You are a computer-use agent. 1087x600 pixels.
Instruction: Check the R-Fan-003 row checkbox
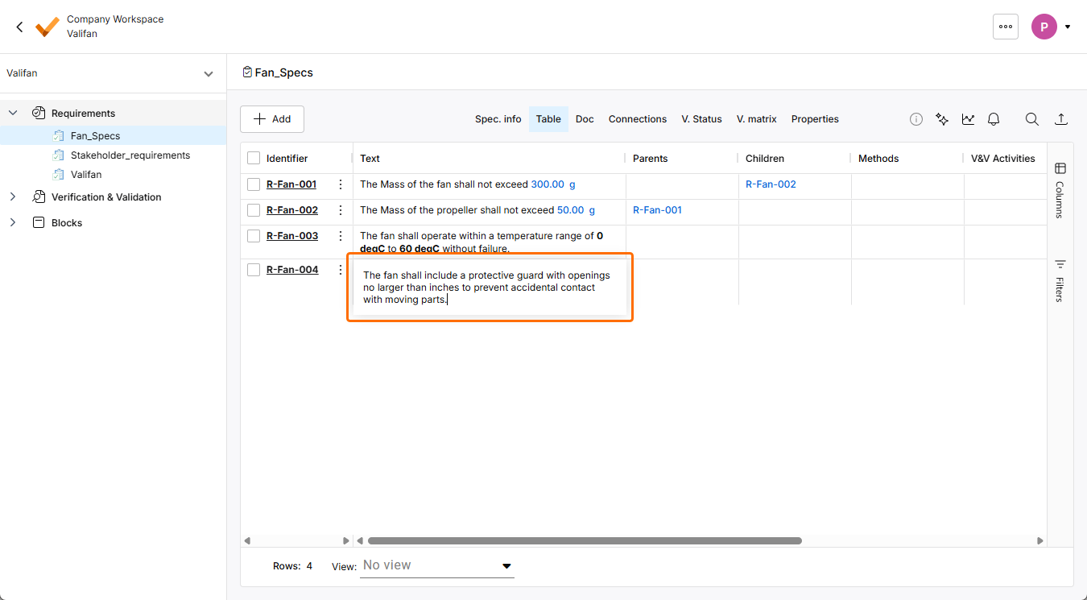pyautogui.click(x=254, y=236)
